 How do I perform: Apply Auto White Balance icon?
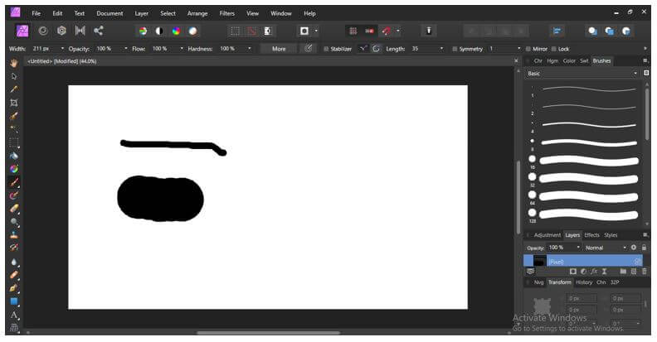coord(192,31)
